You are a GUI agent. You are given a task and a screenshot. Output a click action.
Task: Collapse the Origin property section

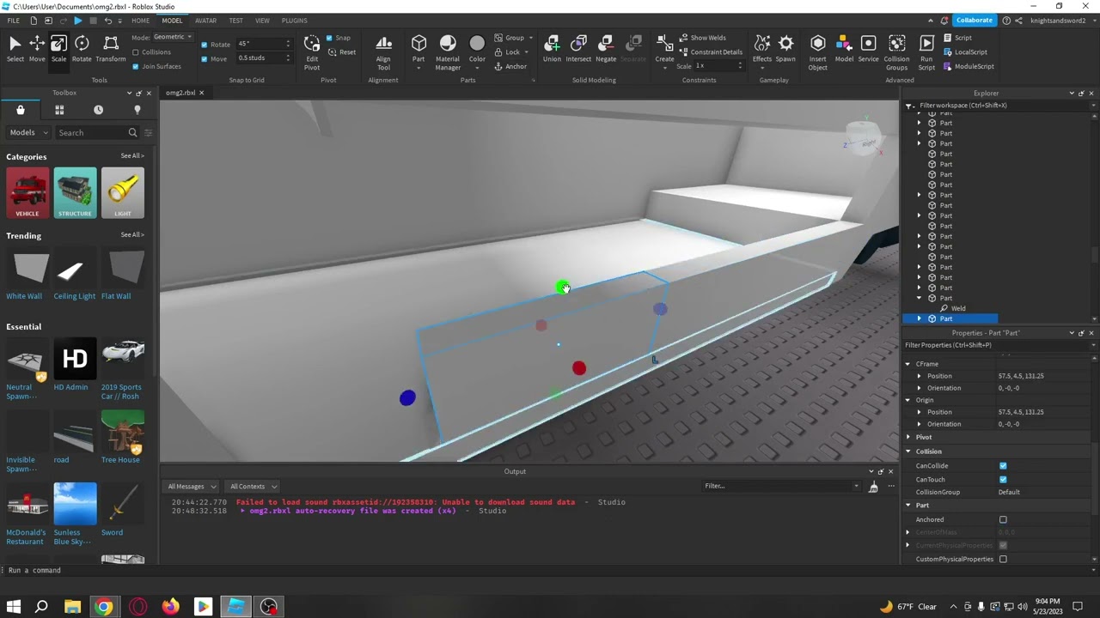click(907, 400)
